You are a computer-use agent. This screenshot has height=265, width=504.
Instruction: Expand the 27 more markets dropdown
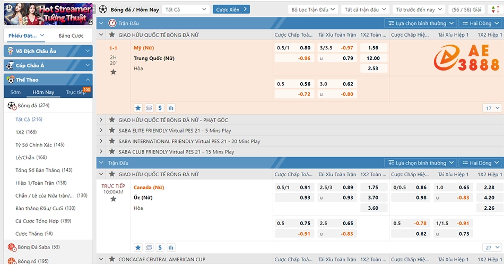click(x=492, y=247)
